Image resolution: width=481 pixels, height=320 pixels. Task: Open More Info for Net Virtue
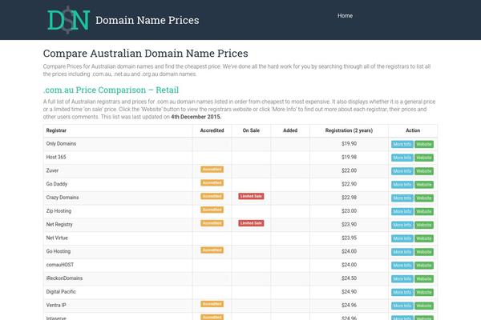(x=402, y=238)
